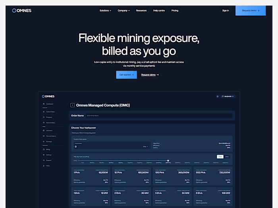
Task: Open notifications via the bell icon
Action: (x=217, y=96)
